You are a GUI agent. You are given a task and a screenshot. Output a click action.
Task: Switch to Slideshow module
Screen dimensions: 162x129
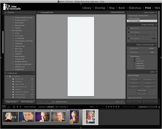[135, 8]
